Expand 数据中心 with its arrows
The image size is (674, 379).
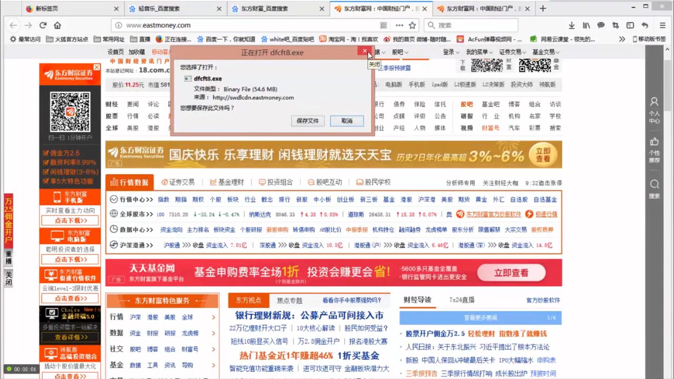pos(149,230)
